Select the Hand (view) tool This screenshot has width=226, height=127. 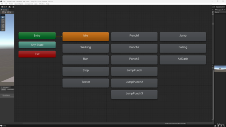(3, 17)
